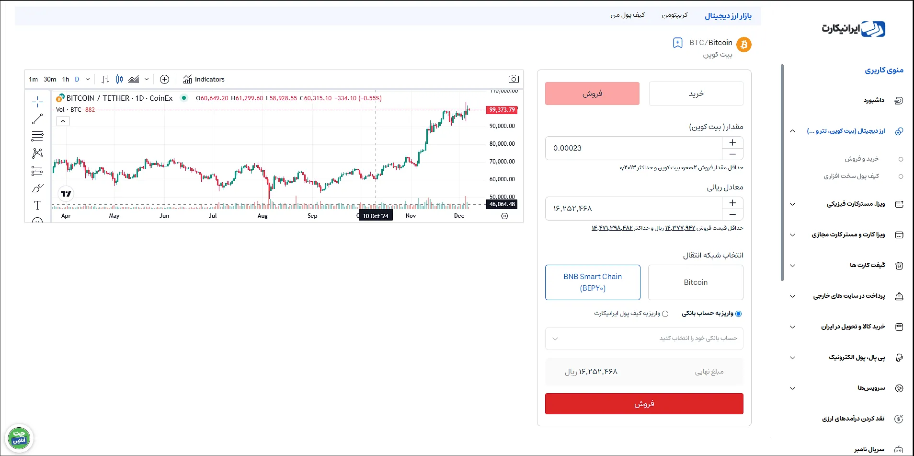This screenshot has height=456, width=914.
Task: Open chart settings gear icon
Action: tap(504, 216)
